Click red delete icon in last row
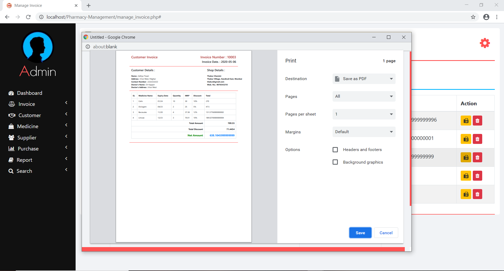This screenshot has width=504, height=271. click(x=477, y=194)
